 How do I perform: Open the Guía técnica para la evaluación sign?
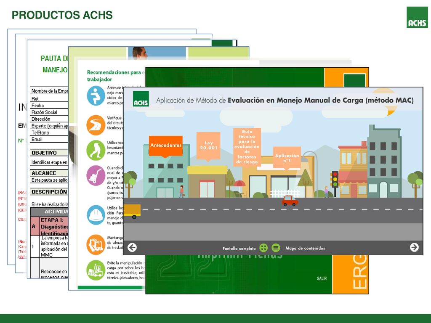point(247,148)
